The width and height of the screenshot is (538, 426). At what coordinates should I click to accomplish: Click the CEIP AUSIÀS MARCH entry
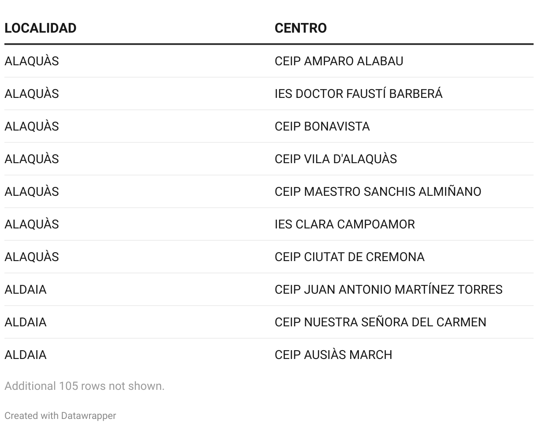pos(333,355)
